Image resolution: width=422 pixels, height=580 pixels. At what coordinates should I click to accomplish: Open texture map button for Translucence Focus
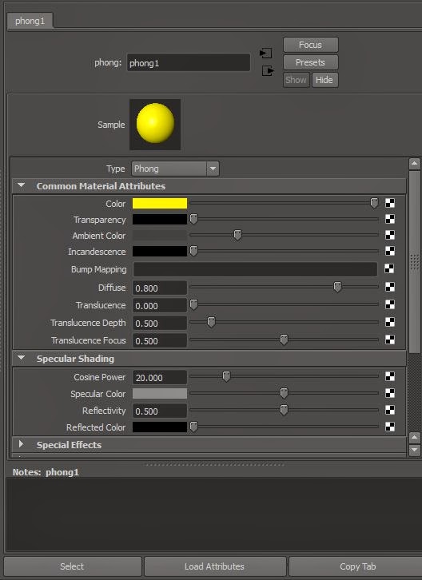pos(390,340)
